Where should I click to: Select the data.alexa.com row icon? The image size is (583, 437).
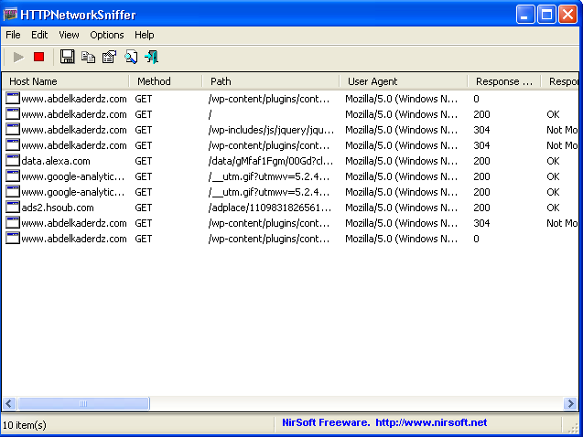(x=13, y=161)
